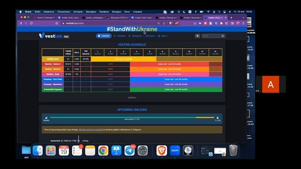Click the Sign in link

163,36
